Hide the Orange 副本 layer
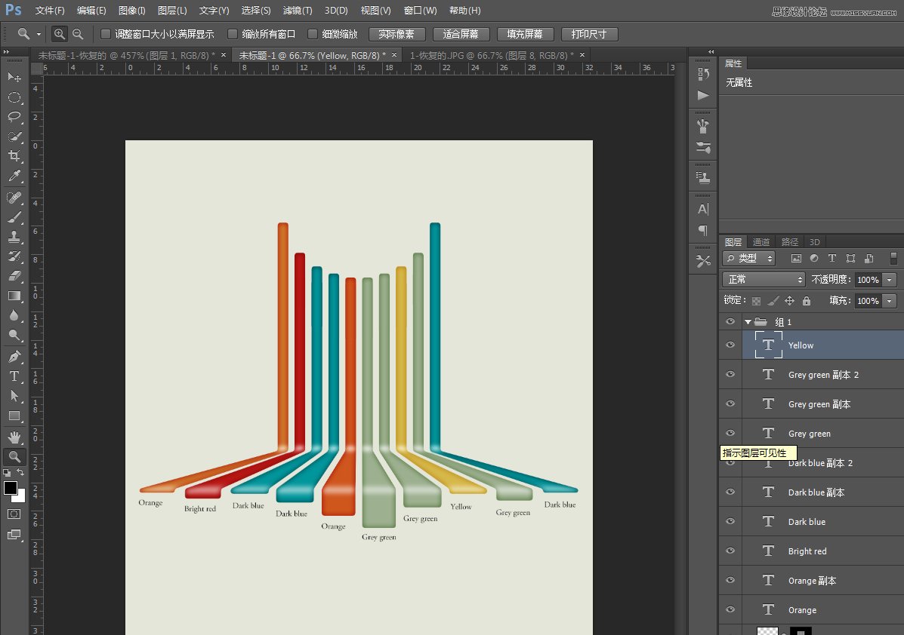 click(730, 580)
